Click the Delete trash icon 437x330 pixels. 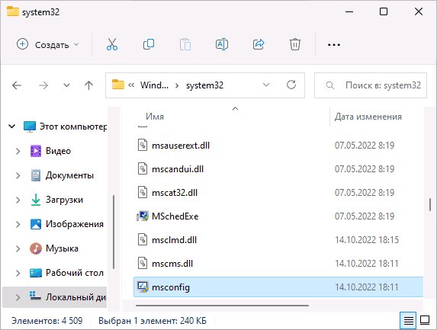tap(295, 44)
